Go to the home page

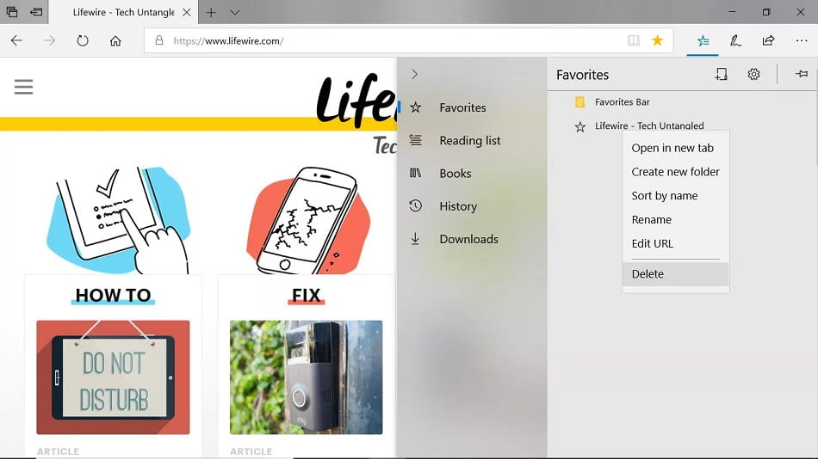coord(115,40)
